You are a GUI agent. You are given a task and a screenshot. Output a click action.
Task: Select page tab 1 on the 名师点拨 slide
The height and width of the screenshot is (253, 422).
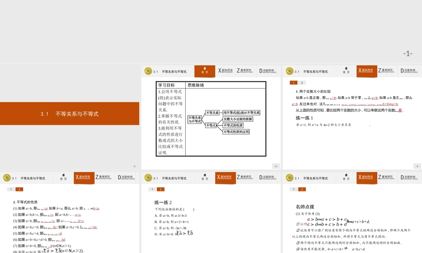click(294, 189)
